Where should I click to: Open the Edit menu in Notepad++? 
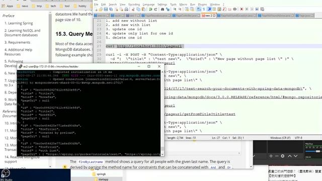[103, 5]
